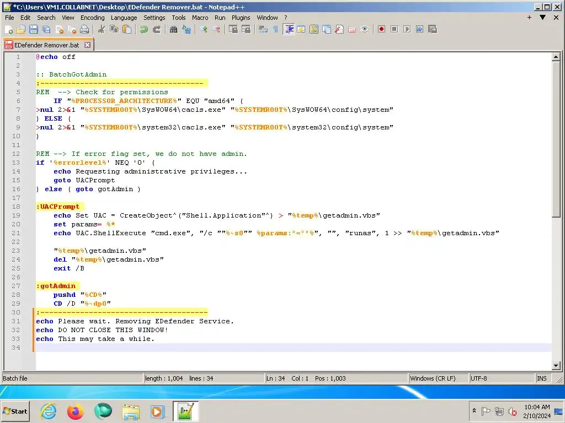Click Save Current Recorded Macro icon
Image resolution: width=565 pixels, height=423 pixels.
433,30
